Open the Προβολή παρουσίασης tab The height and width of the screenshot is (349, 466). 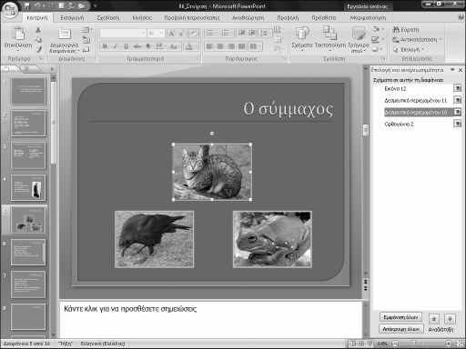[x=192, y=18]
